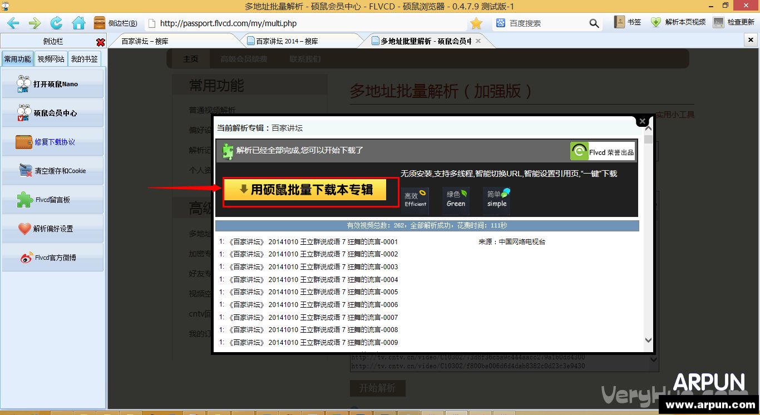Reload the page with refresh icon
This screenshot has width=760, height=415.
(56, 23)
